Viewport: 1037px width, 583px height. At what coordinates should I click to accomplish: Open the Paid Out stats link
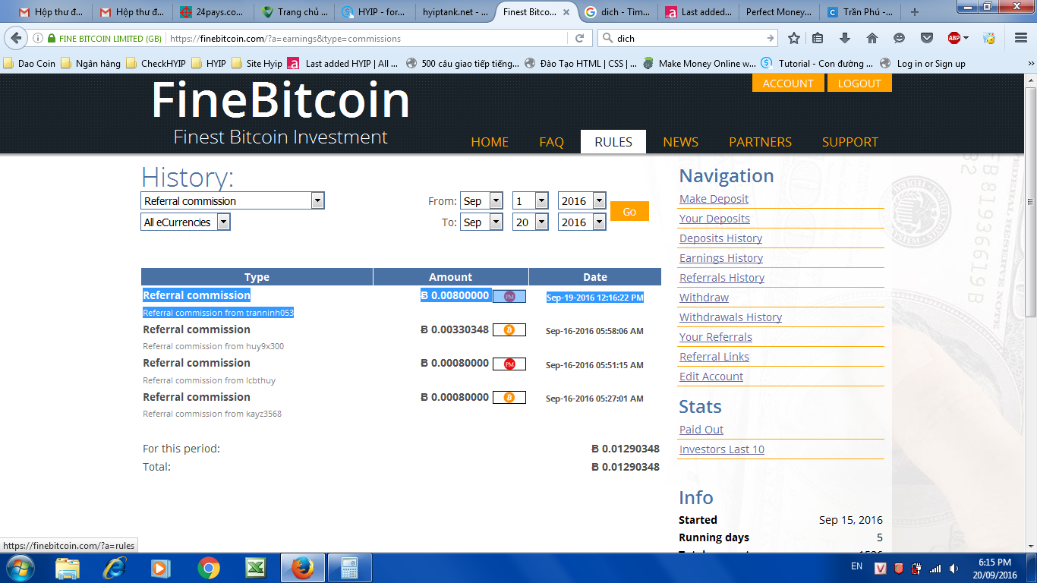[x=701, y=430]
